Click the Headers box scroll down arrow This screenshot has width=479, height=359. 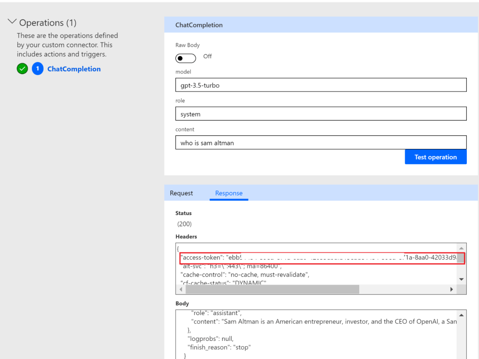coord(462,279)
